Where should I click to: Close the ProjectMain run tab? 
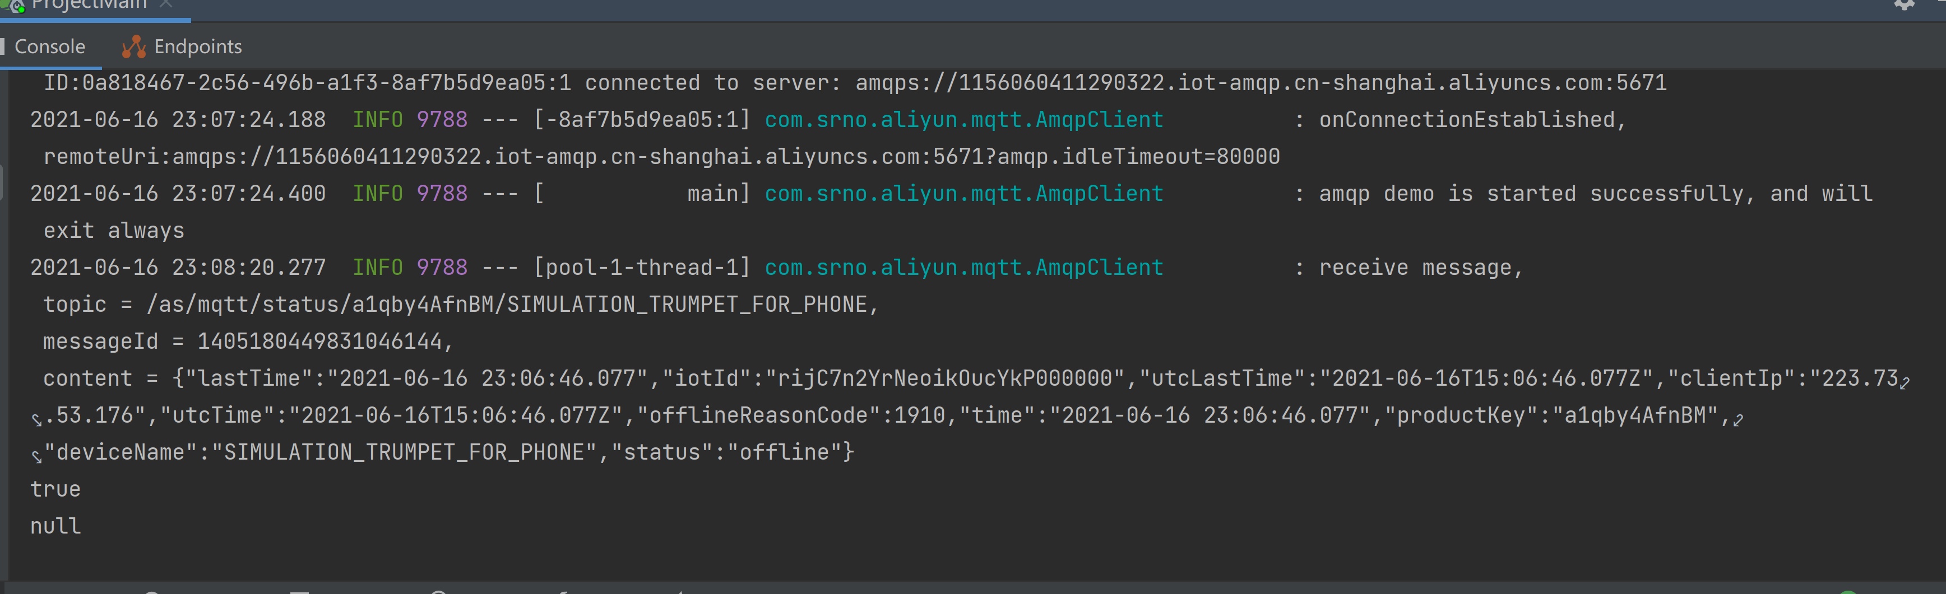(x=166, y=4)
